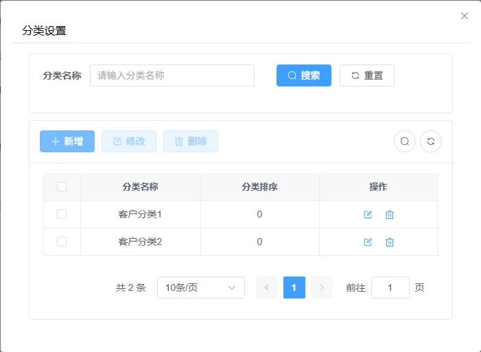This screenshot has width=481, height=352.
Task: Go to the previous page arrow
Action: [267, 288]
